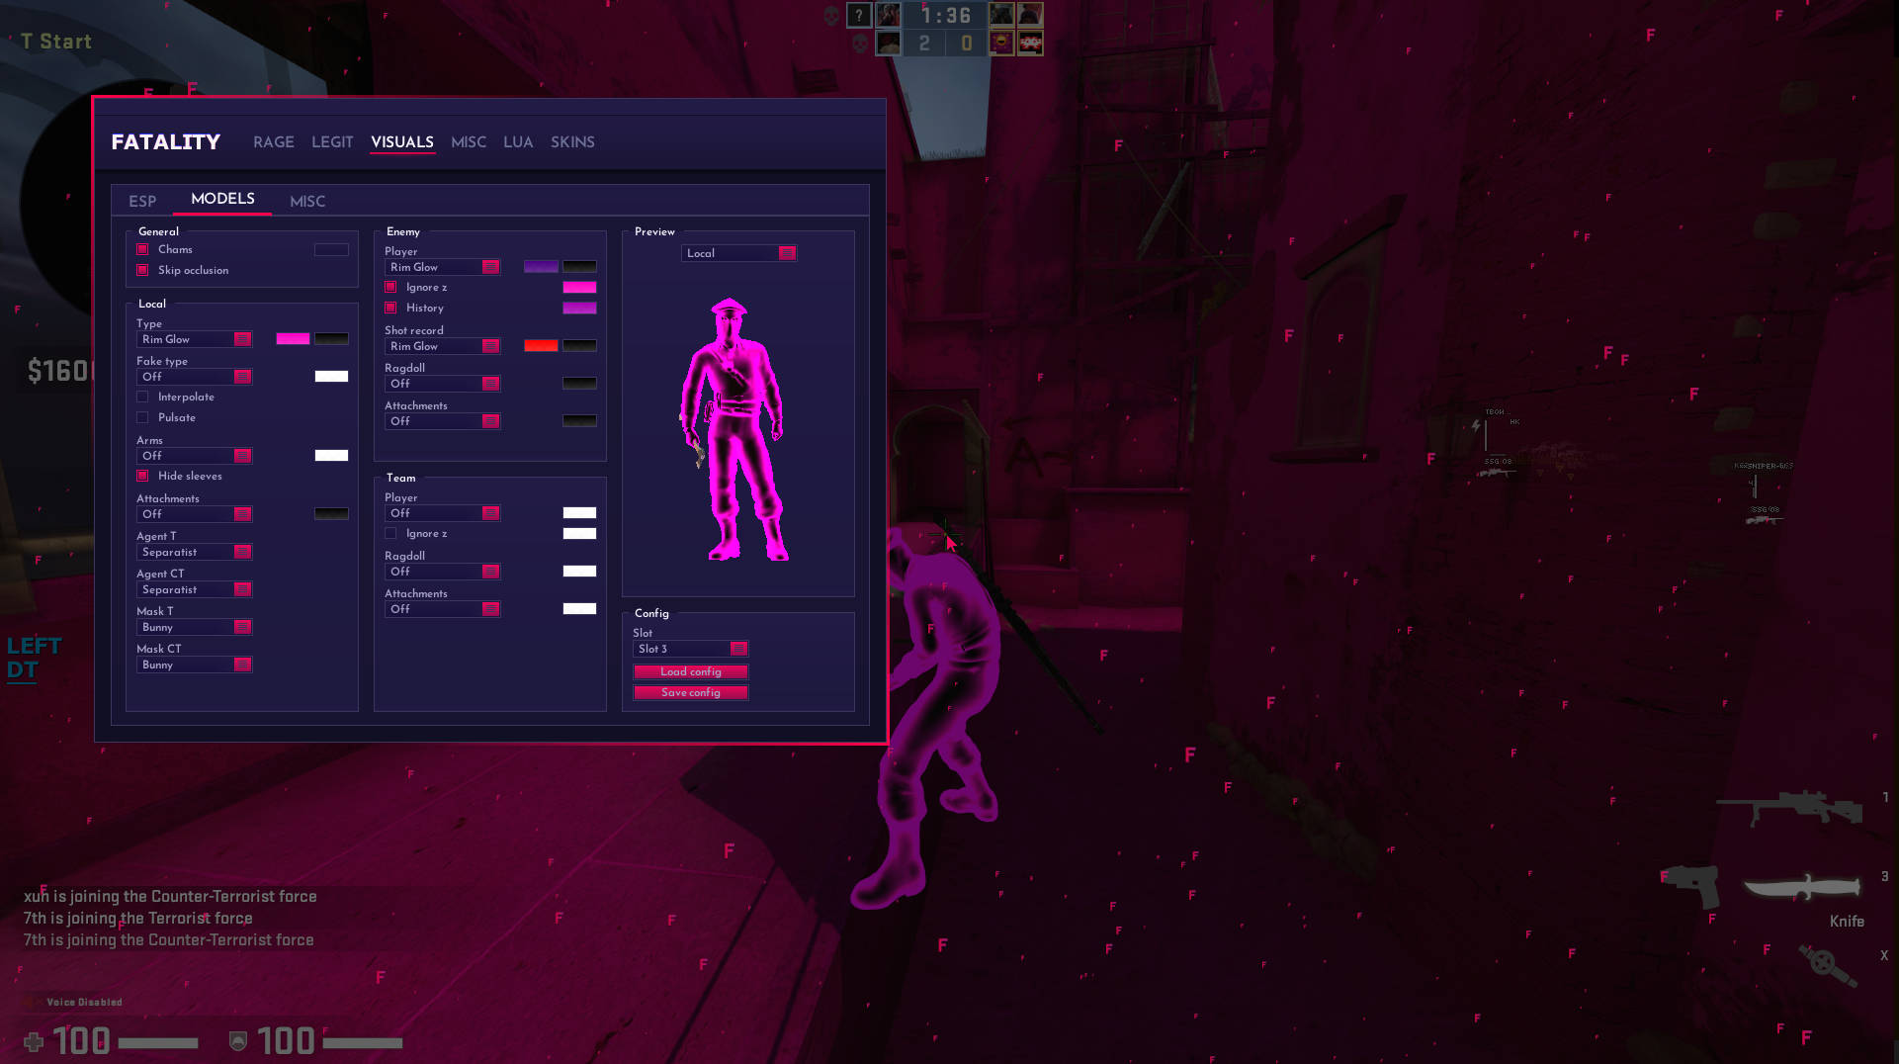Click the skull icon beside top scoreboard

coord(831,15)
